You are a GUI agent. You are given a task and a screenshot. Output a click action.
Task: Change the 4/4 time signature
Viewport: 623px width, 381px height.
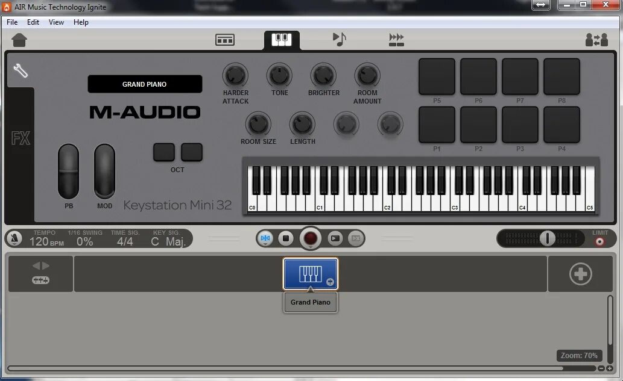[x=125, y=241]
